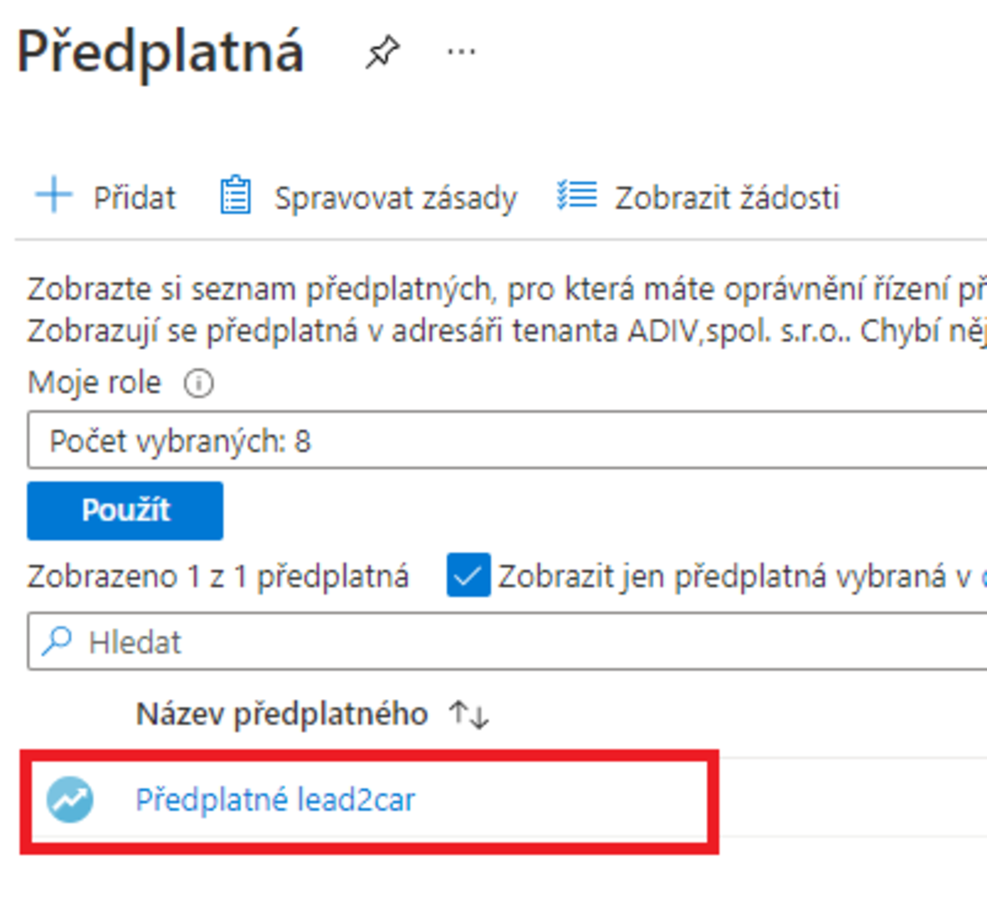The width and height of the screenshot is (987, 904).
Task: Click the plus icon beside Přidat
Action: tap(54, 197)
